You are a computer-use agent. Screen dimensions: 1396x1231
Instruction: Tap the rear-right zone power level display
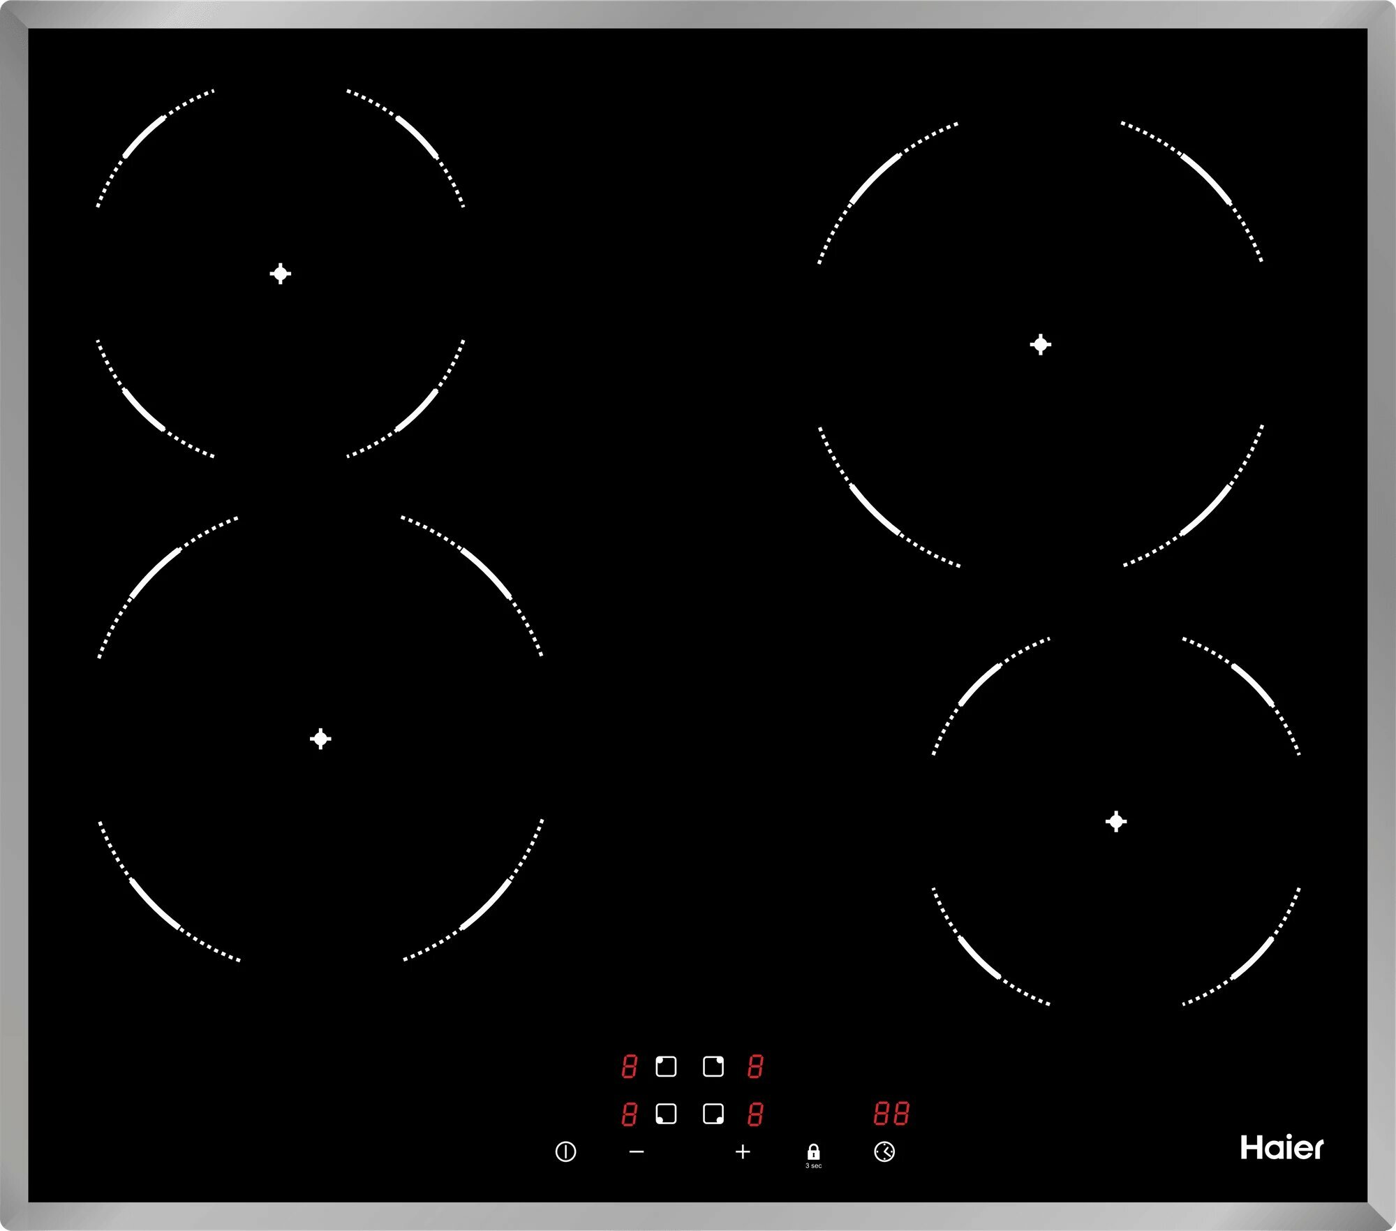[x=755, y=1066]
